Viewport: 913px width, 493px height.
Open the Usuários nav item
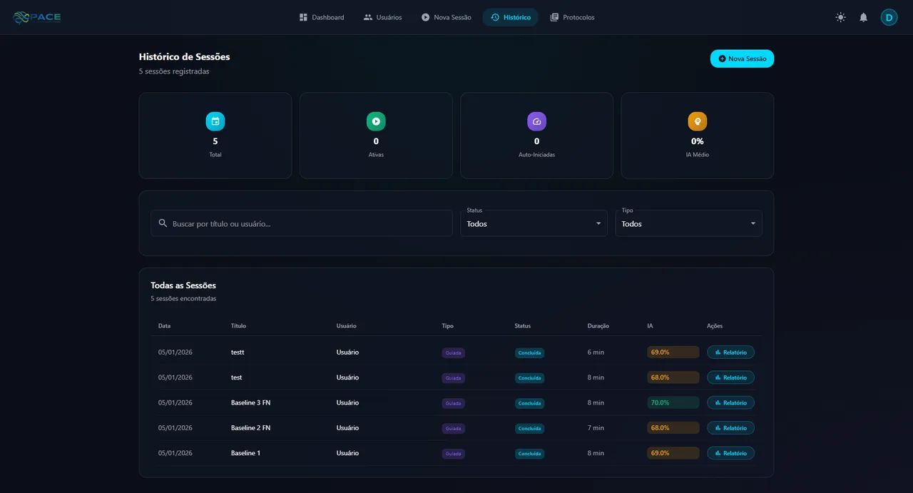coord(382,17)
